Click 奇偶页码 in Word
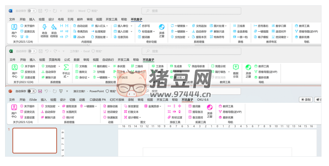This screenshot has height=166, width=329. tap(80, 31)
